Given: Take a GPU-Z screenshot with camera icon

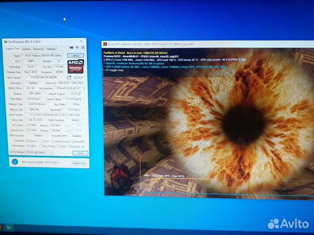Looking at the screenshot, I should (71, 47).
